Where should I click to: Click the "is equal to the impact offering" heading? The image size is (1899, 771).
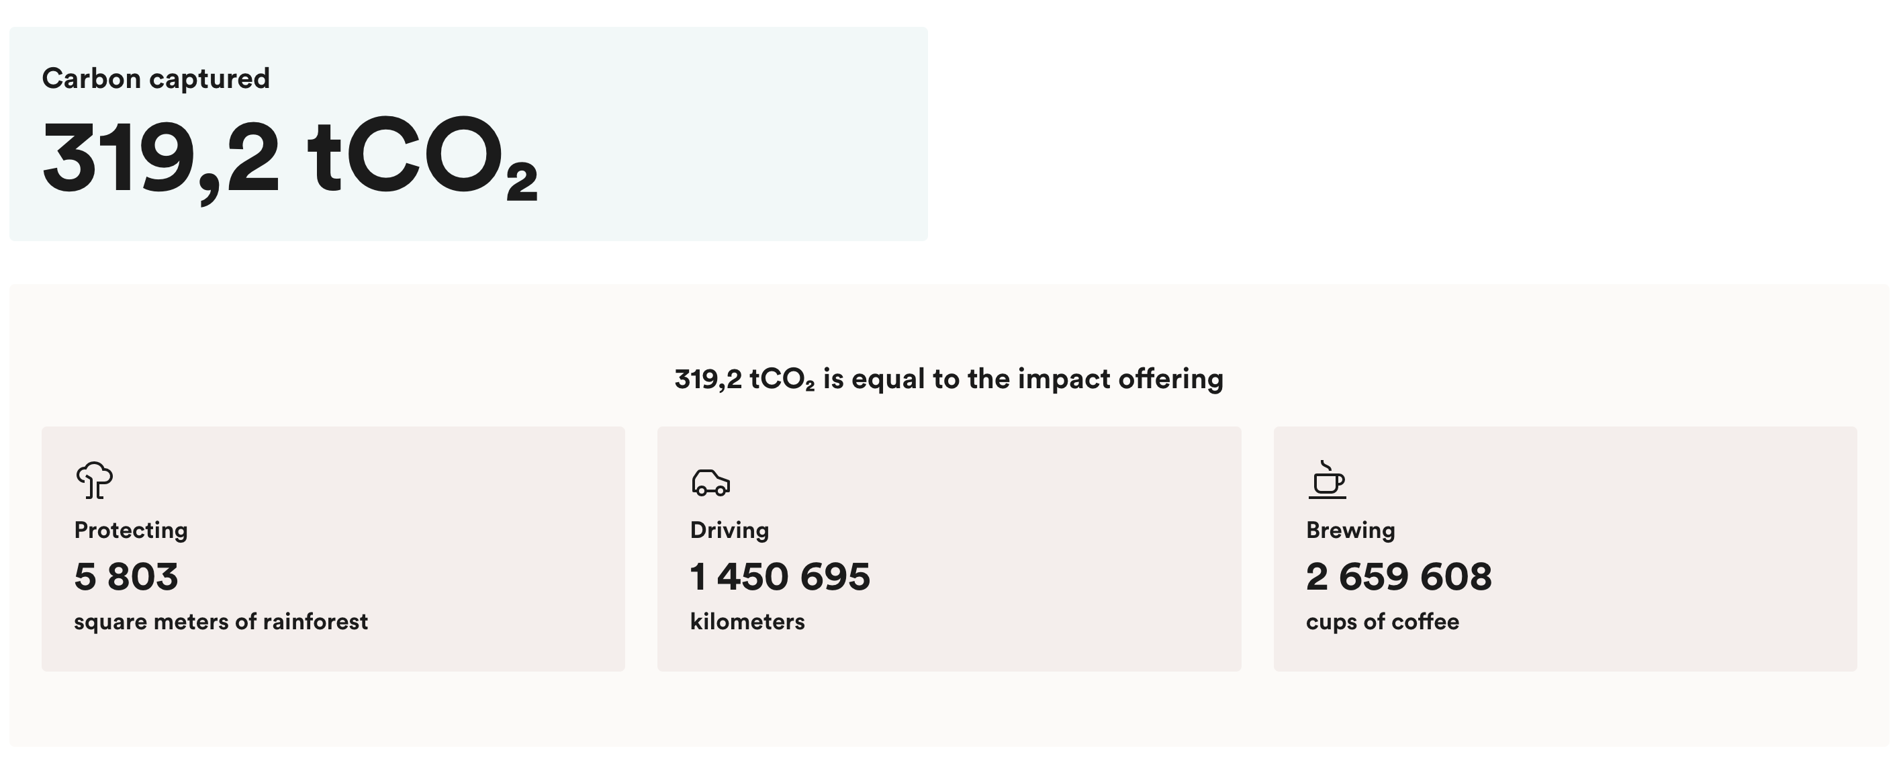click(x=1023, y=379)
